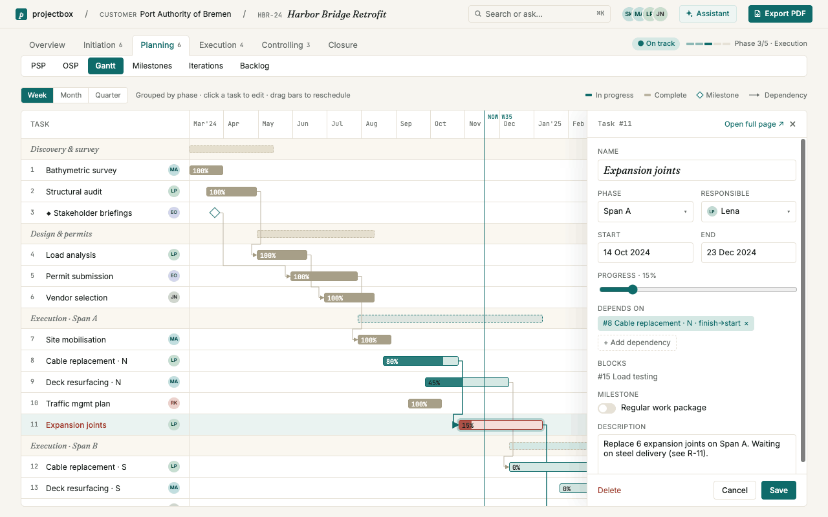This screenshot has height=517, width=828.
Task: Click the Deck resurfacing · N 45% Gantt bar
Action: pos(467,383)
